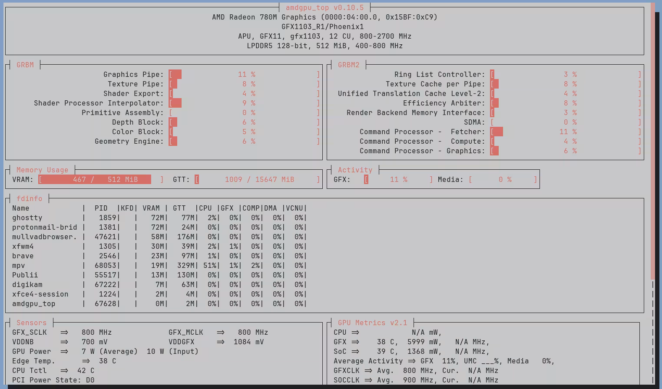Click the vertical scrollbar on the right edge
662x389 pixels.
click(653, 139)
